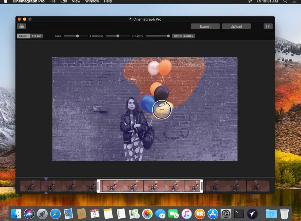Click the right trim handle of loop selection
Viewport: 301px width, 221px height.
[202, 186]
